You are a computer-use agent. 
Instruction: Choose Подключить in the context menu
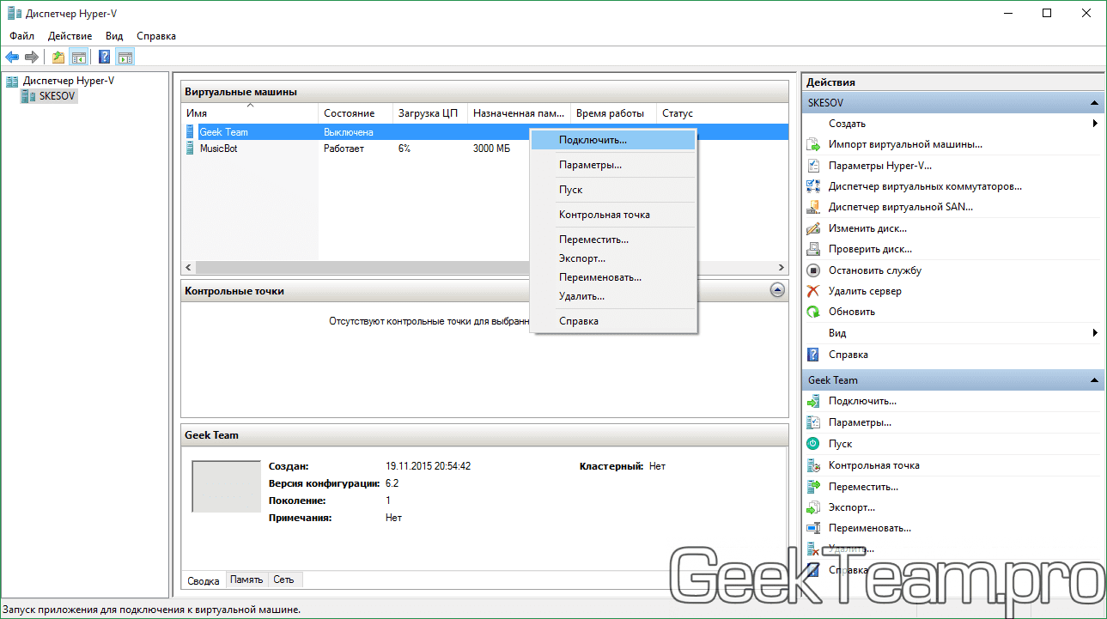[593, 140]
